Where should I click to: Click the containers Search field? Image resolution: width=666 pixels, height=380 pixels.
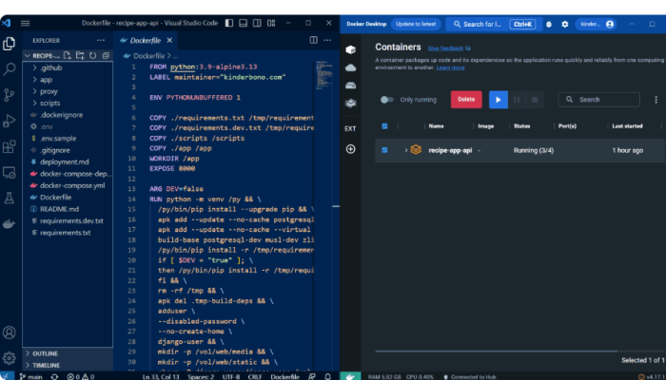598,100
